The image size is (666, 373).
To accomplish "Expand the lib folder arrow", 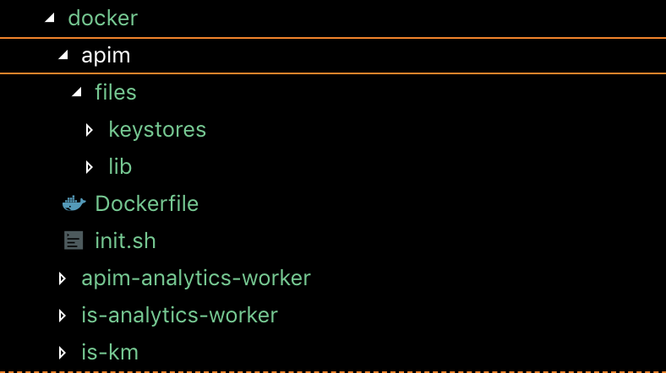I will [x=90, y=166].
